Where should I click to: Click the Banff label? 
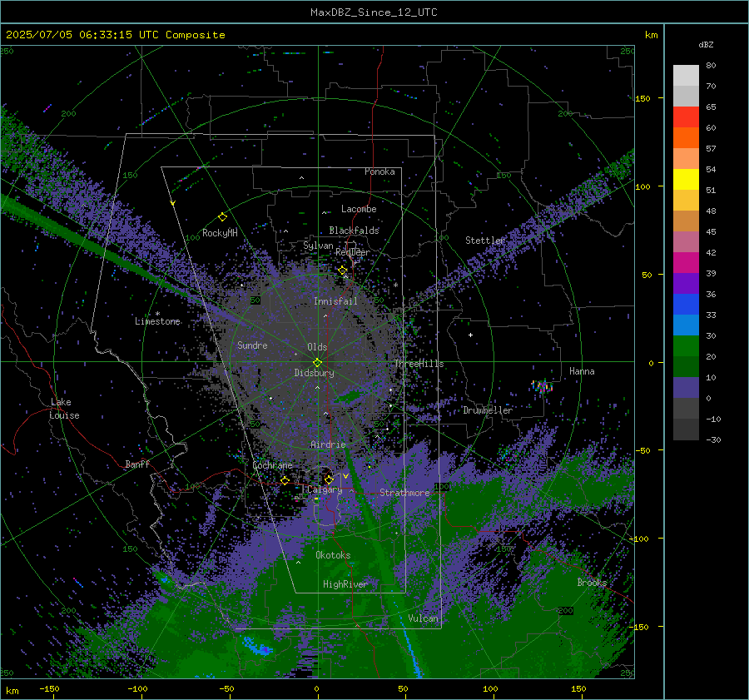click(x=137, y=464)
